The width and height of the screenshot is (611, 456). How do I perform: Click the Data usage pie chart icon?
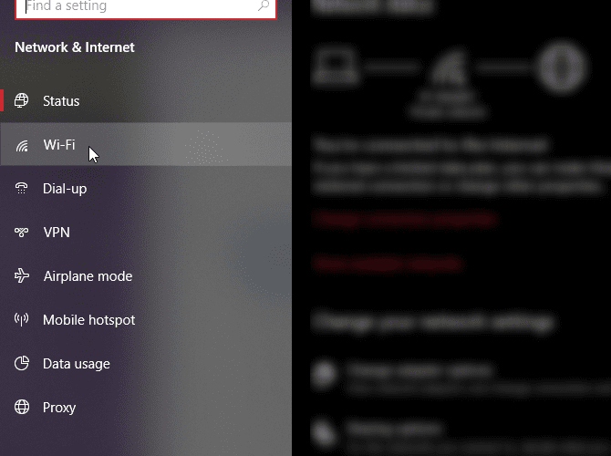pos(22,363)
